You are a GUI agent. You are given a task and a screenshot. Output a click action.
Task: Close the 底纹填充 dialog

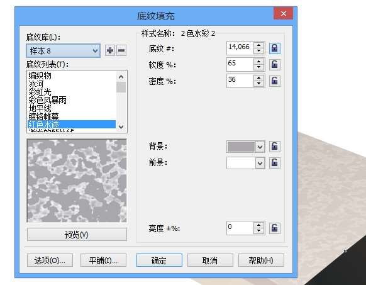pyautogui.click(x=283, y=14)
